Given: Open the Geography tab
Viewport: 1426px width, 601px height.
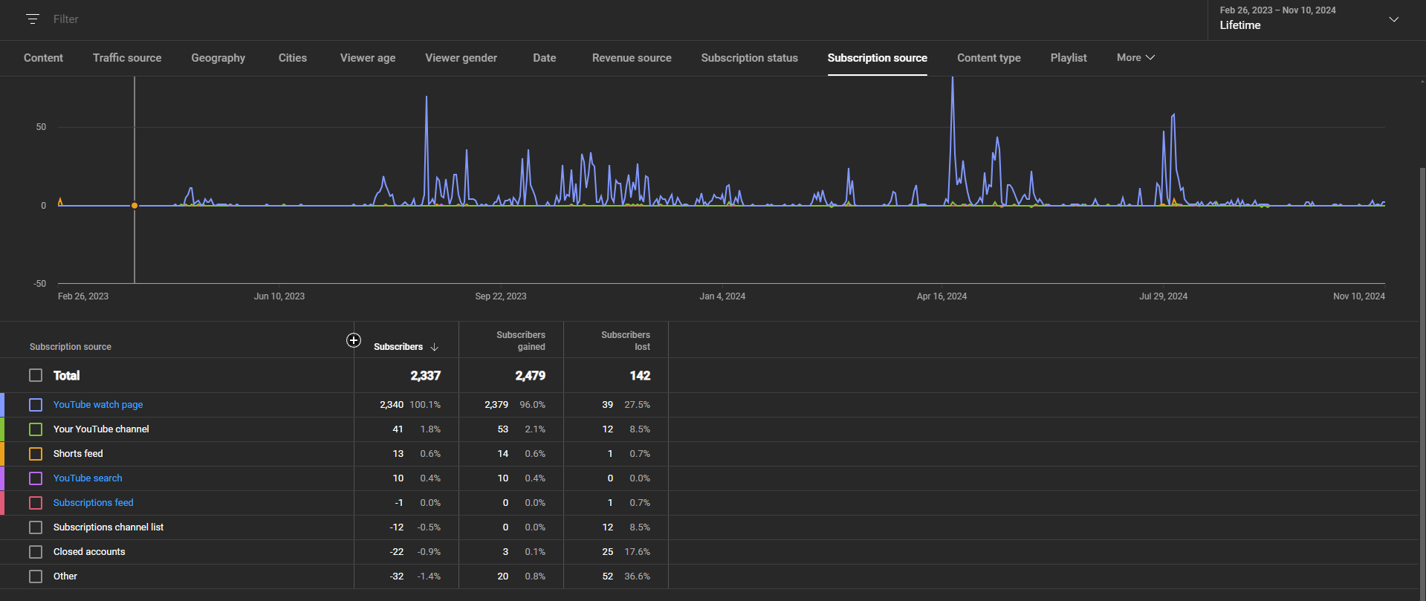Looking at the screenshot, I should point(218,58).
